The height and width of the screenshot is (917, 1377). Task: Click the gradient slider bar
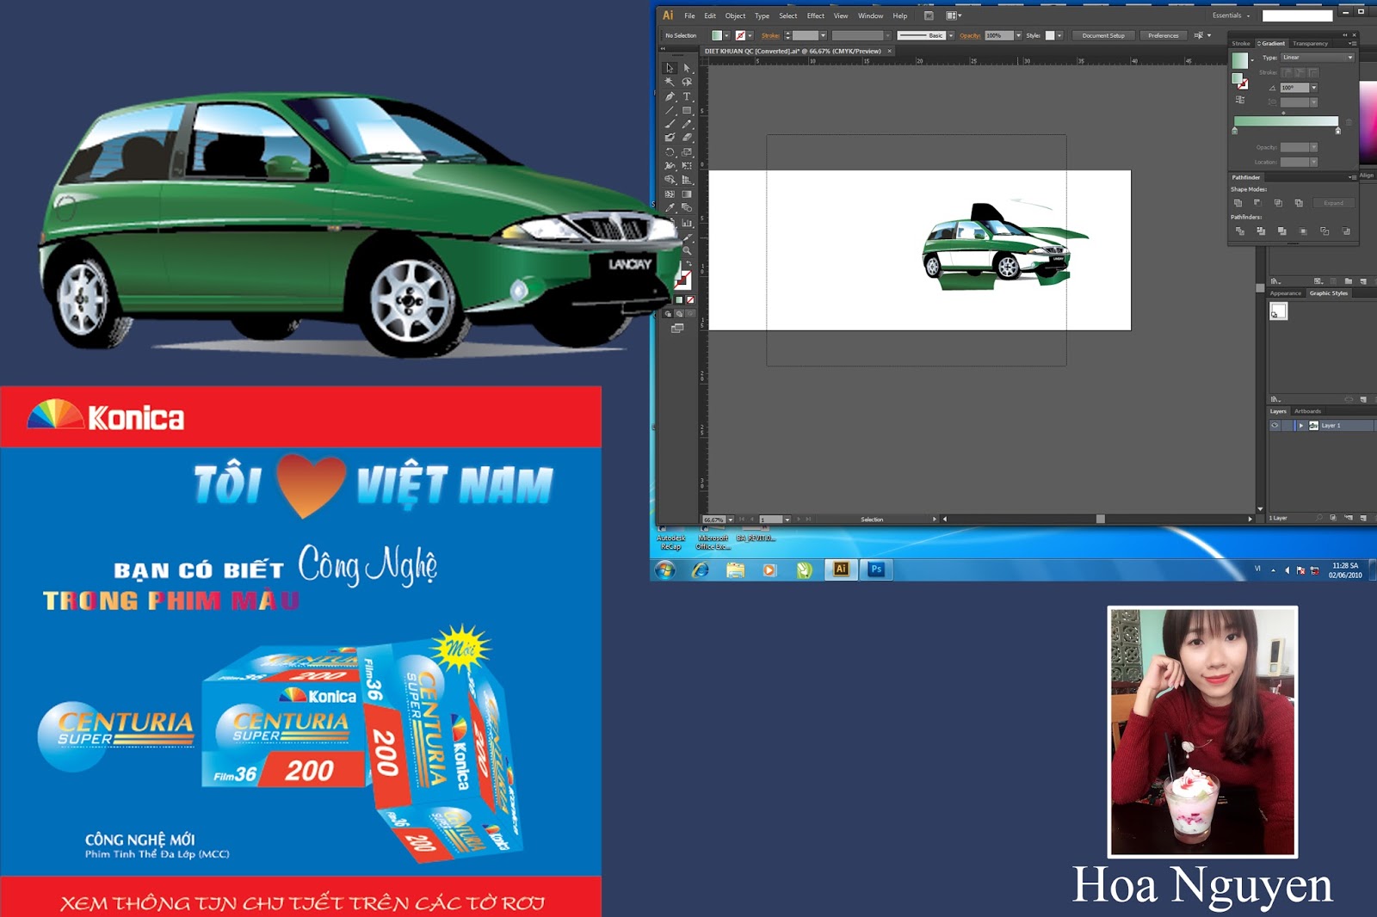coord(1286,121)
